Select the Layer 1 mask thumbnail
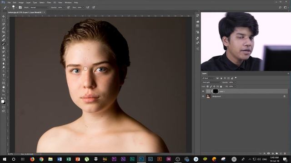 215,91
